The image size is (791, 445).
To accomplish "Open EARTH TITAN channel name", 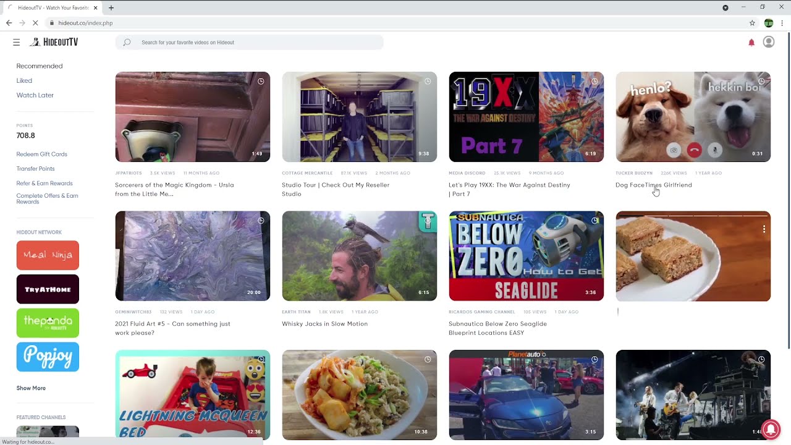I will 296,312.
